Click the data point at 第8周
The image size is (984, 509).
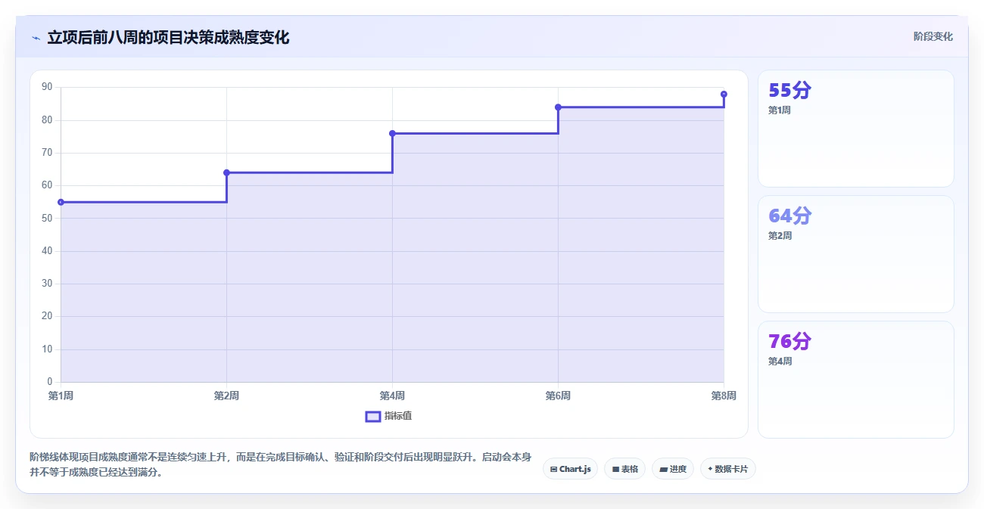coord(724,94)
